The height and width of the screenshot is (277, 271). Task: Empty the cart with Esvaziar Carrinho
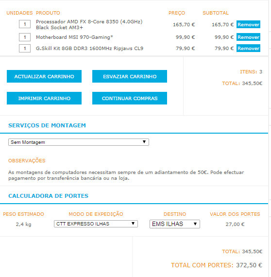click(x=130, y=76)
